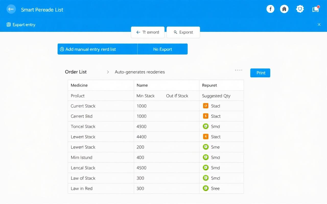Dismiss the Export entry banner with X
327x204 pixels.
[319, 24]
